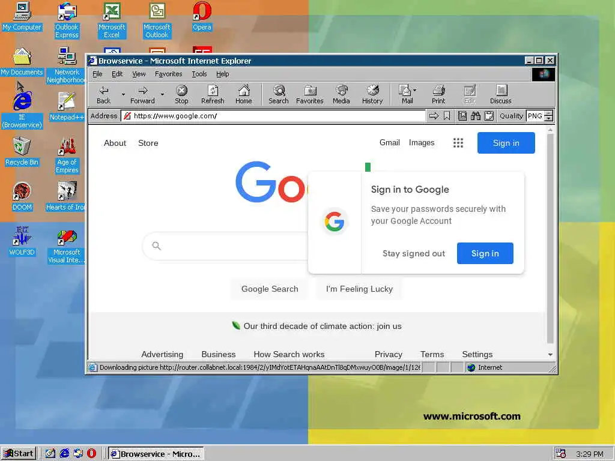Open the Home page toolbar button
The height and width of the screenshot is (461, 615).
pyautogui.click(x=244, y=94)
